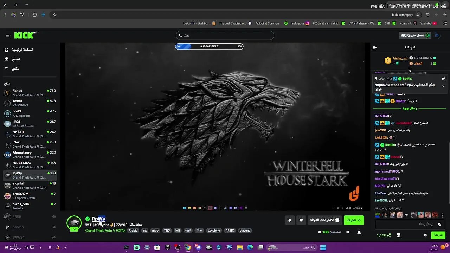Open iNerf channel in sidebar
This screenshot has height=253, width=450.
30,144
